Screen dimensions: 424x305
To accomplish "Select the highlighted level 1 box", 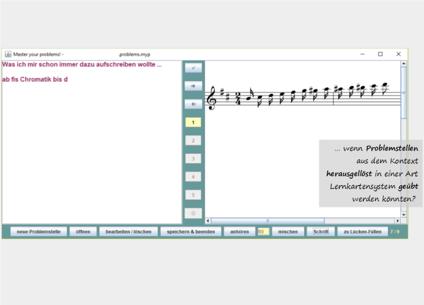I will click(x=193, y=122).
